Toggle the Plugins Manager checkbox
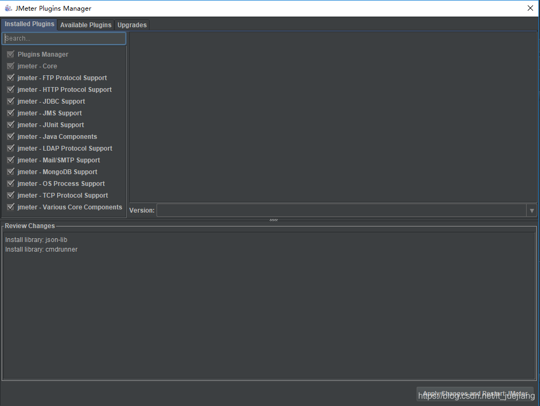The image size is (540, 406). tap(11, 54)
